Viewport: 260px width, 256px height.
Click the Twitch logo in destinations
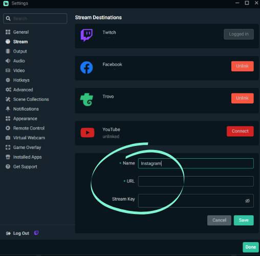[86, 35]
